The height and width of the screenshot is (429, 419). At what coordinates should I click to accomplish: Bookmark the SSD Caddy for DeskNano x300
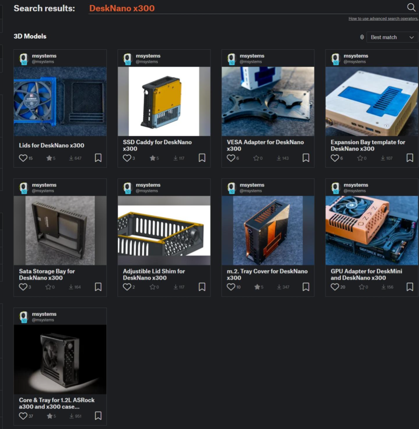pyautogui.click(x=202, y=158)
